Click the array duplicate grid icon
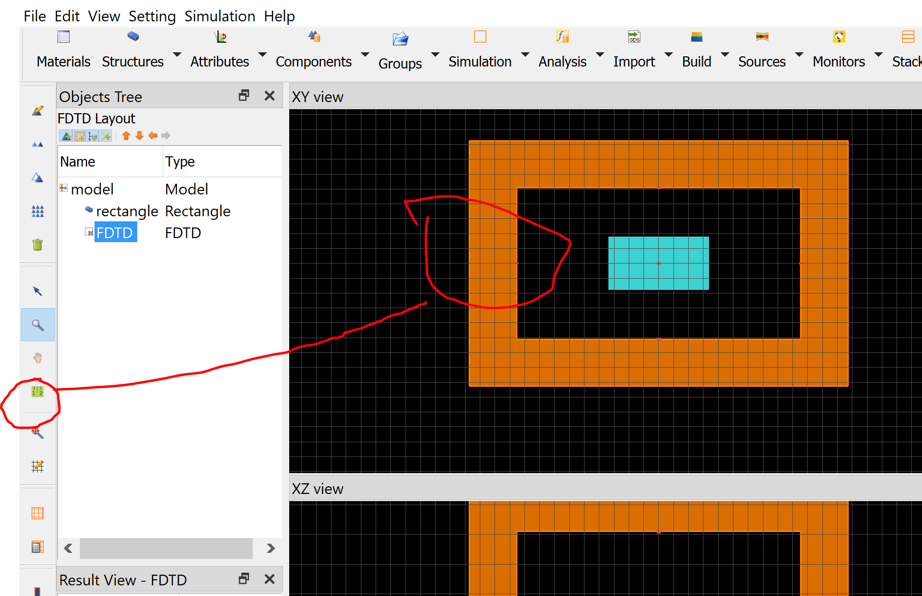 tap(38, 211)
